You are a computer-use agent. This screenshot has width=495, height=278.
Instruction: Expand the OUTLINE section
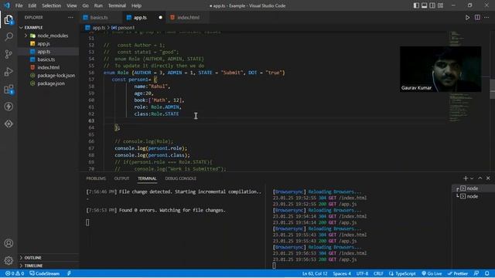(x=48, y=258)
